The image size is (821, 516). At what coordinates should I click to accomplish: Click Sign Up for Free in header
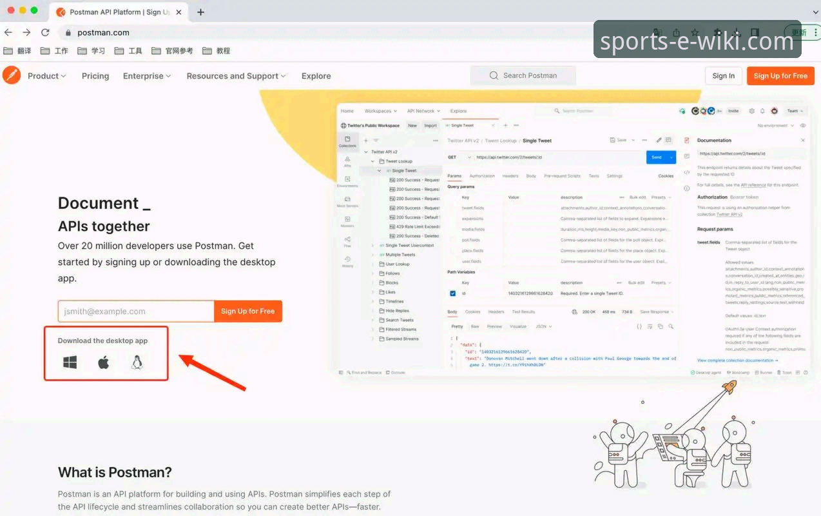(780, 76)
